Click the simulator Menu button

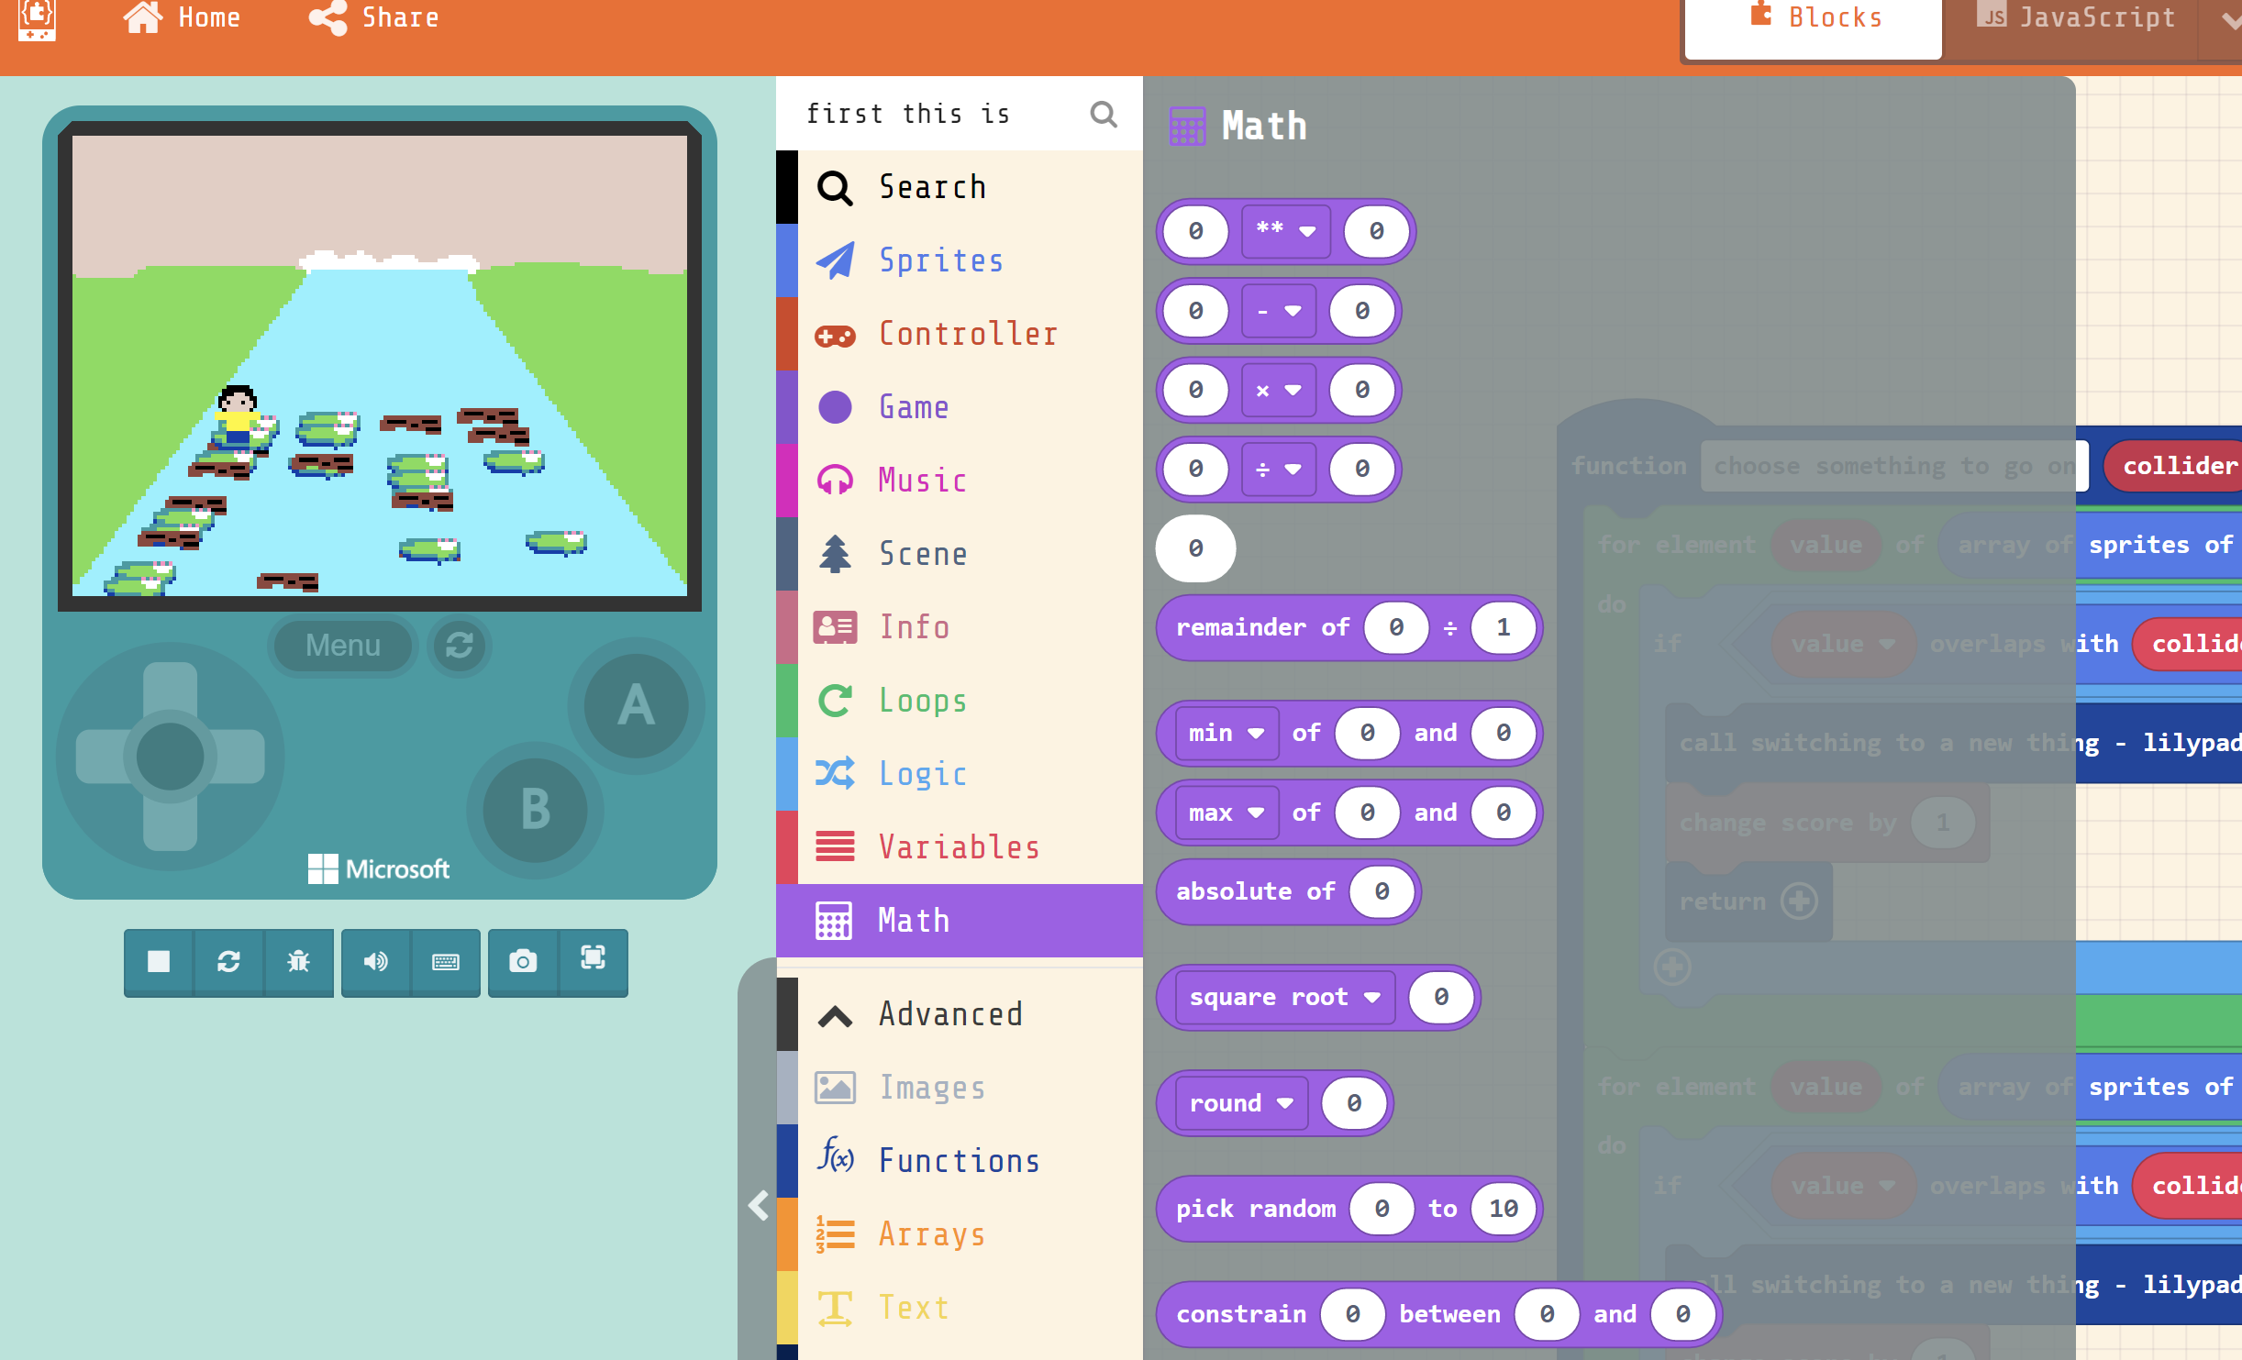pos(343,646)
